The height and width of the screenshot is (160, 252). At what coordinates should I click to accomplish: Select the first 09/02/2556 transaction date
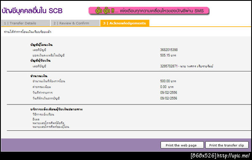(x=168, y=93)
